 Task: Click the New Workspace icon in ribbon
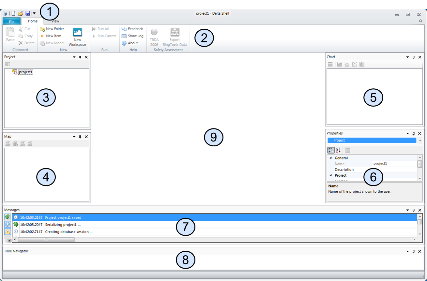pos(77,33)
